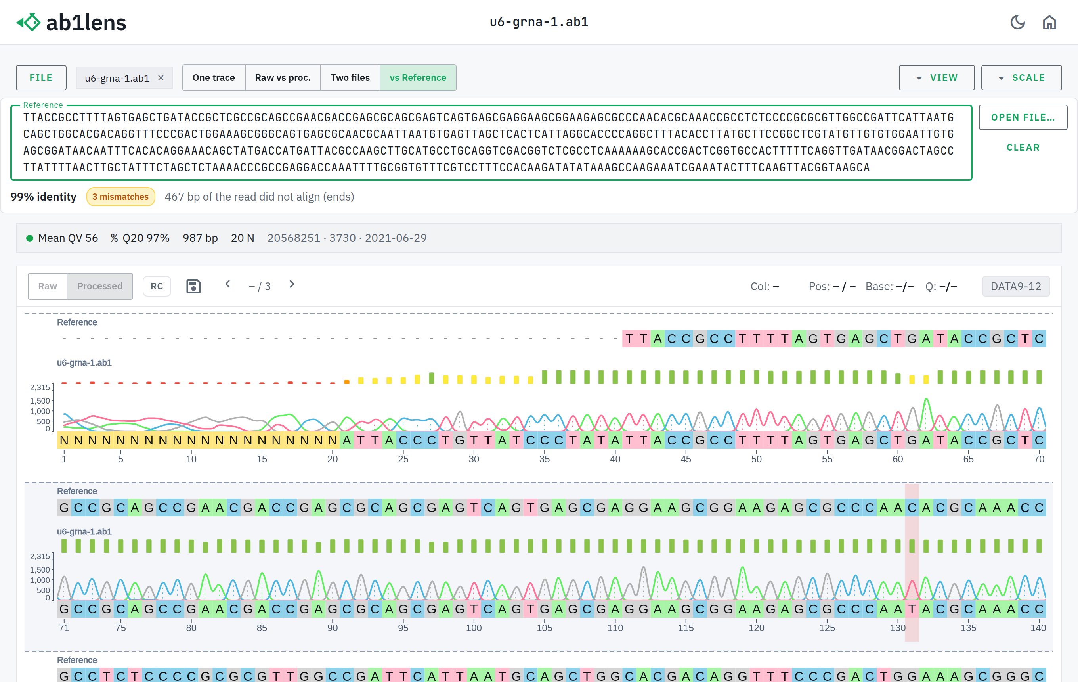Select the One trace mode
The width and height of the screenshot is (1078, 682).
coord(214,77)
